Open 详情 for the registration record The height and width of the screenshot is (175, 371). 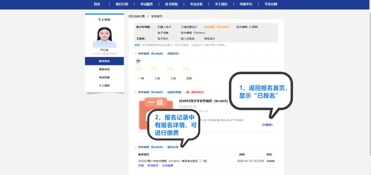click(x=141, y=165)
